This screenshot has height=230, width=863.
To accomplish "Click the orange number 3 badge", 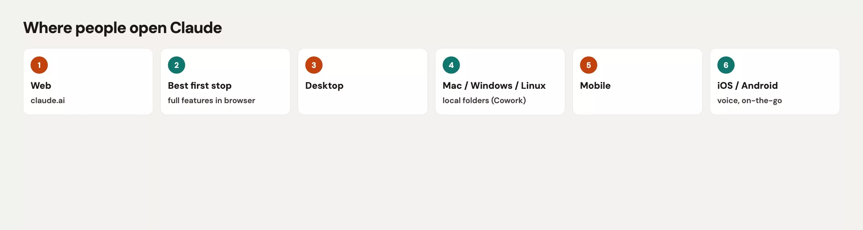I will (x=314, y=65).
